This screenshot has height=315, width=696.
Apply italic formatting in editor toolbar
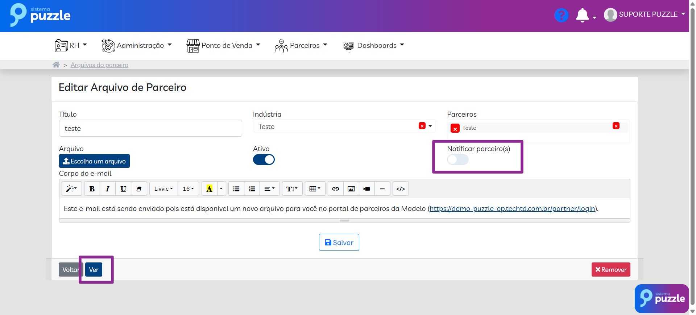click(x=108, y=189)
